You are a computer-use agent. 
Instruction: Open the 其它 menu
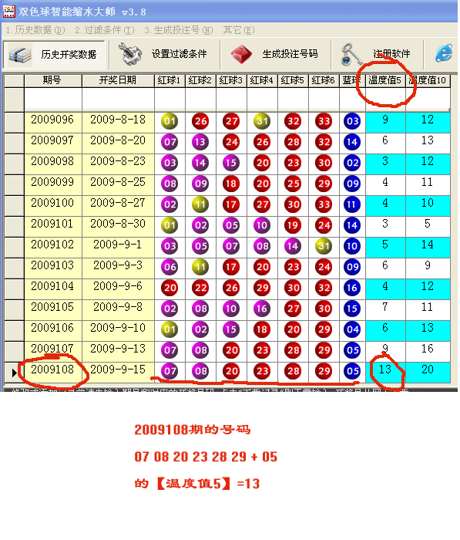click(x=238, y=30)
